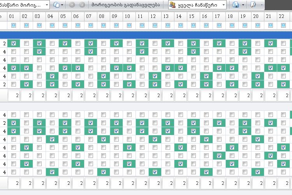Check column 02 in upper table's top row

[26, 43]
